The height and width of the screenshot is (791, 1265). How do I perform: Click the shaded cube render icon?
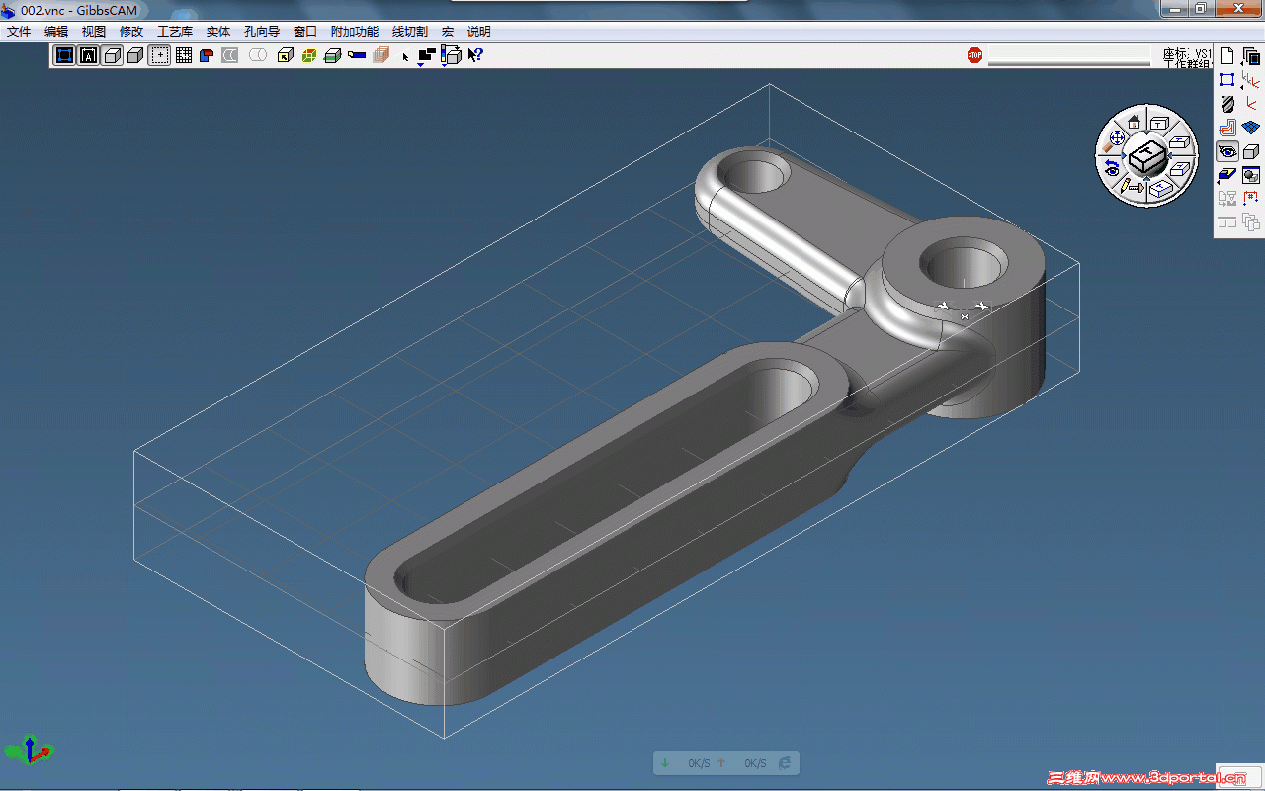coord(136,55)
